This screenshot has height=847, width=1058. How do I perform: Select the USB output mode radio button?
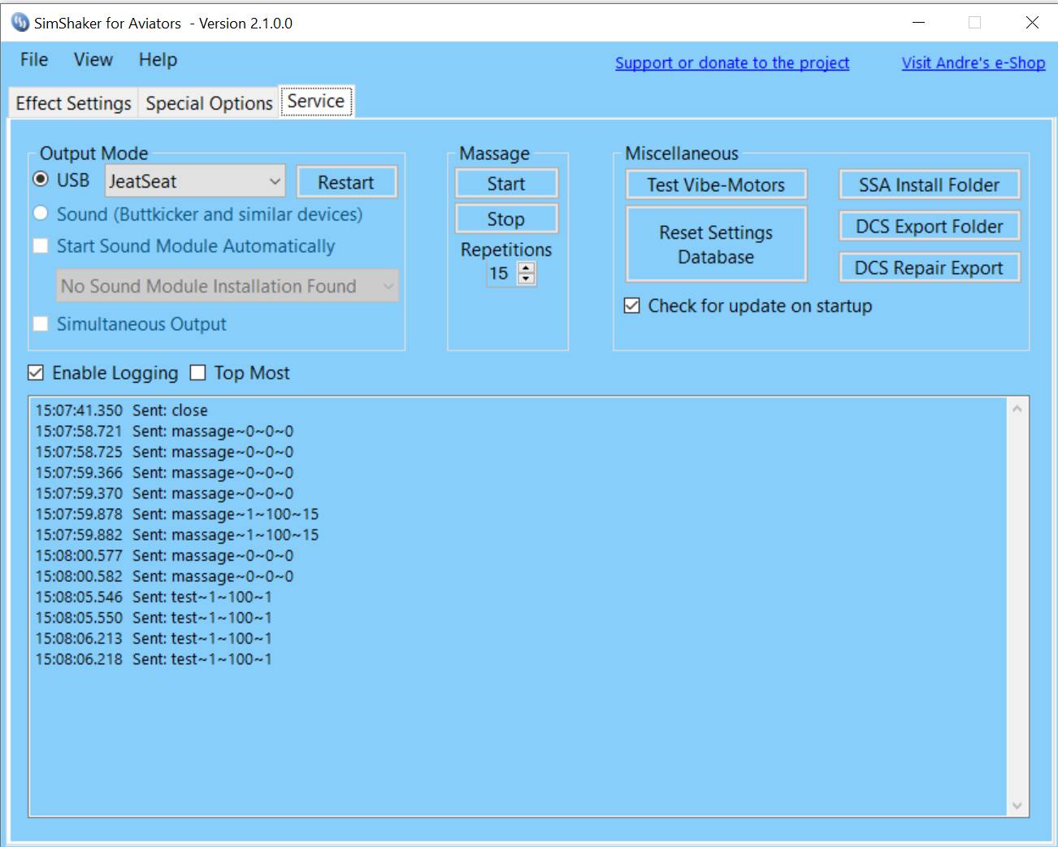coord(41,179)
